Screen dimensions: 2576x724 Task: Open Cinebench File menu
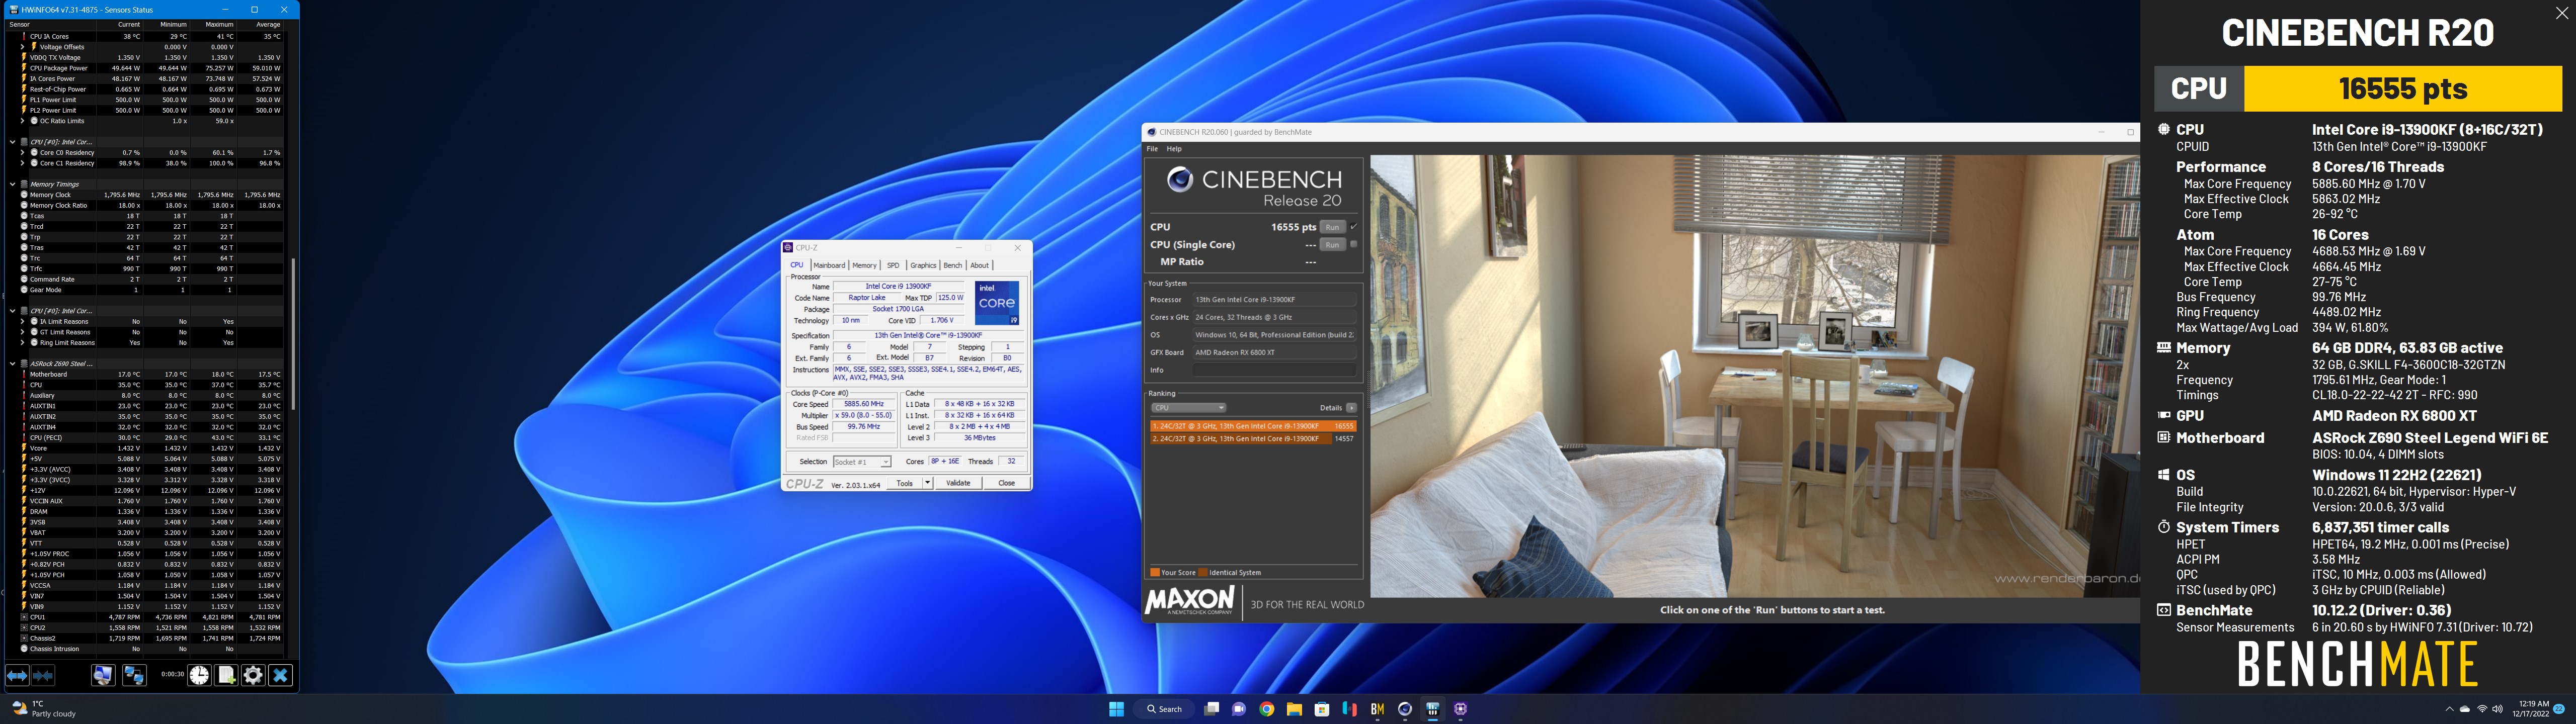[x=1152, y=149]
